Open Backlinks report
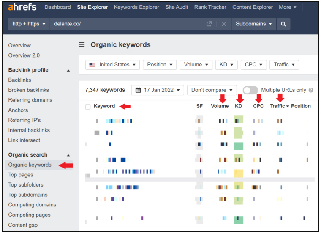Screen dimensions: 321x234 point(20,80)
